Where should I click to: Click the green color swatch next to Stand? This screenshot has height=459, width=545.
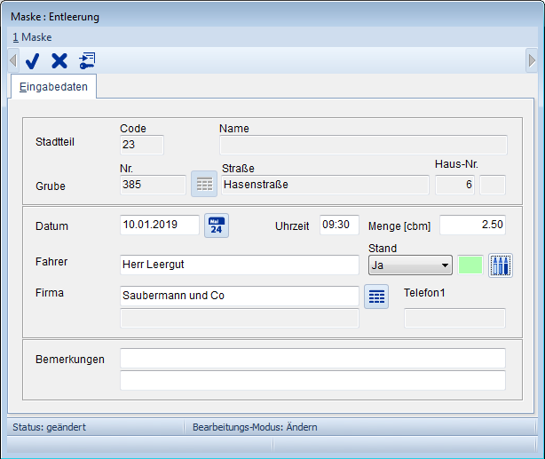coord(470,265)
